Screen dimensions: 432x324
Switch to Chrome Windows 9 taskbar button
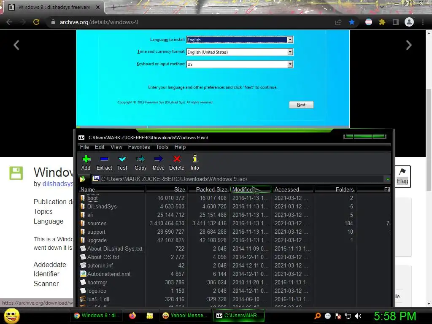pyautogui.click(x=97, y=316)
